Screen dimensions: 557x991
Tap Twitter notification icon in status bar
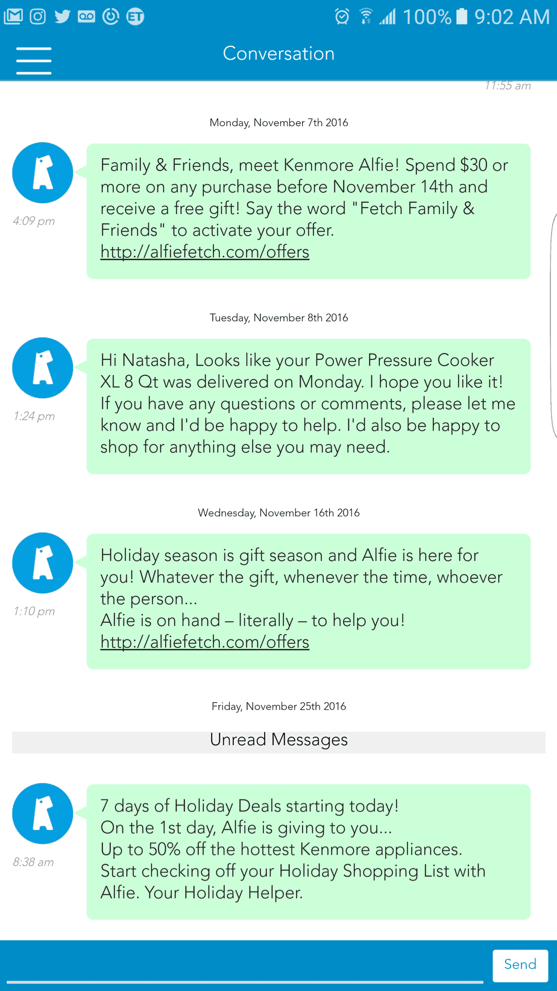point(62,16)
